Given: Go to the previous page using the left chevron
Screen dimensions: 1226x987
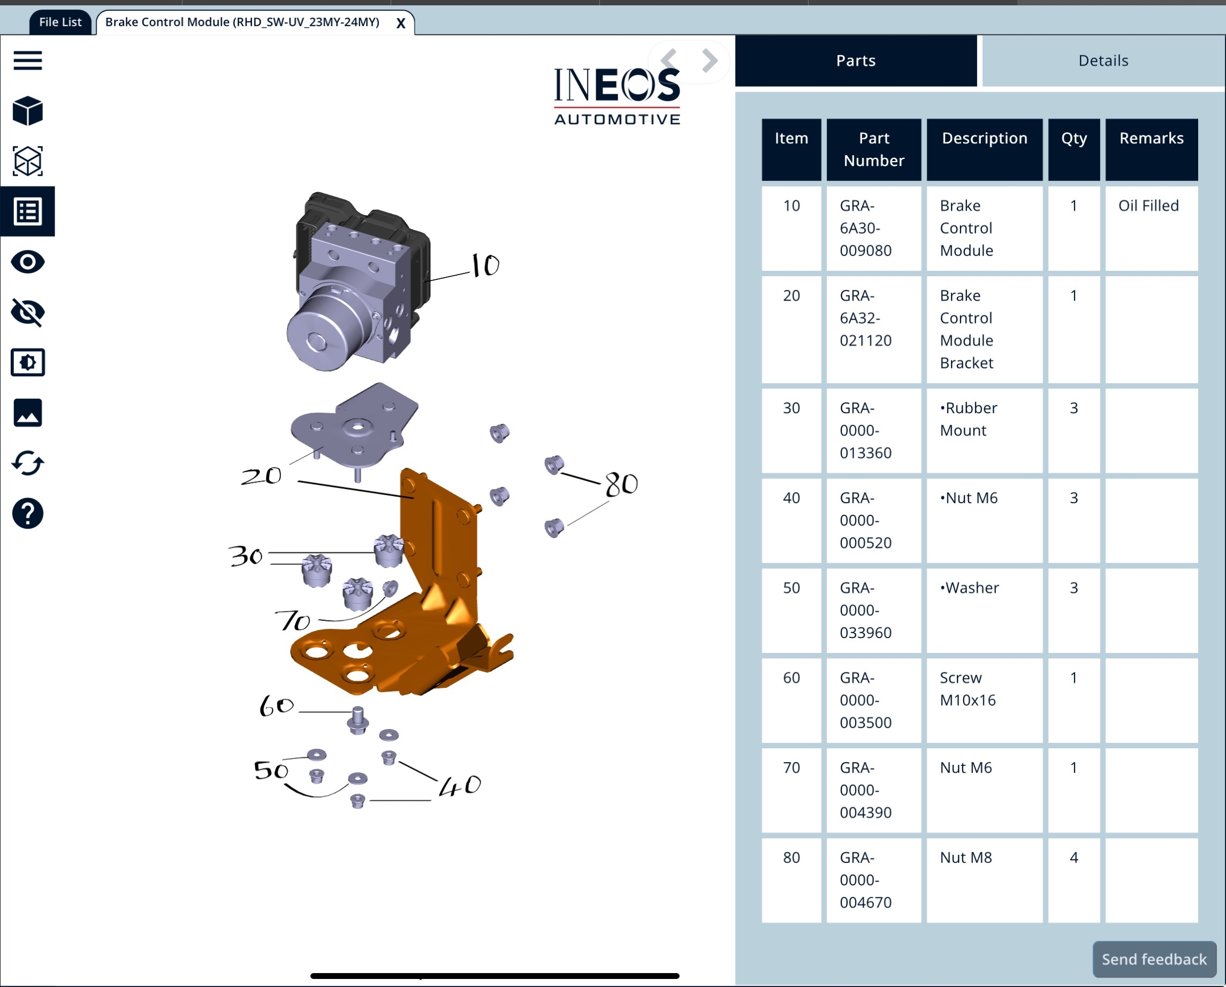Looking at the screenshot, I should pyautogui.click(x=669, y=60).
